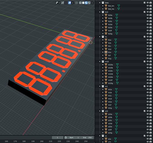Open the overlays options dropdown arrow
The width and height of the screenshot is (153, 143).
pyautogui.click(x=72, y=3)
